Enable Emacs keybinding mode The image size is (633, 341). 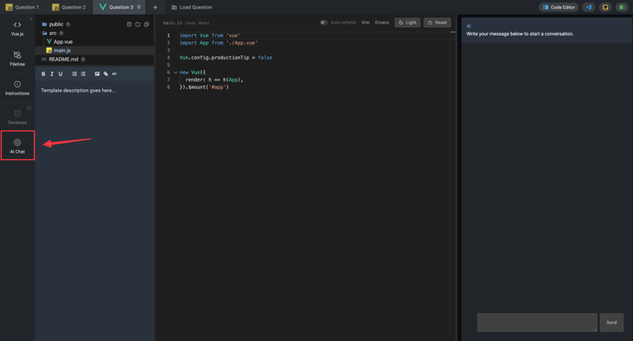[382, 23]
